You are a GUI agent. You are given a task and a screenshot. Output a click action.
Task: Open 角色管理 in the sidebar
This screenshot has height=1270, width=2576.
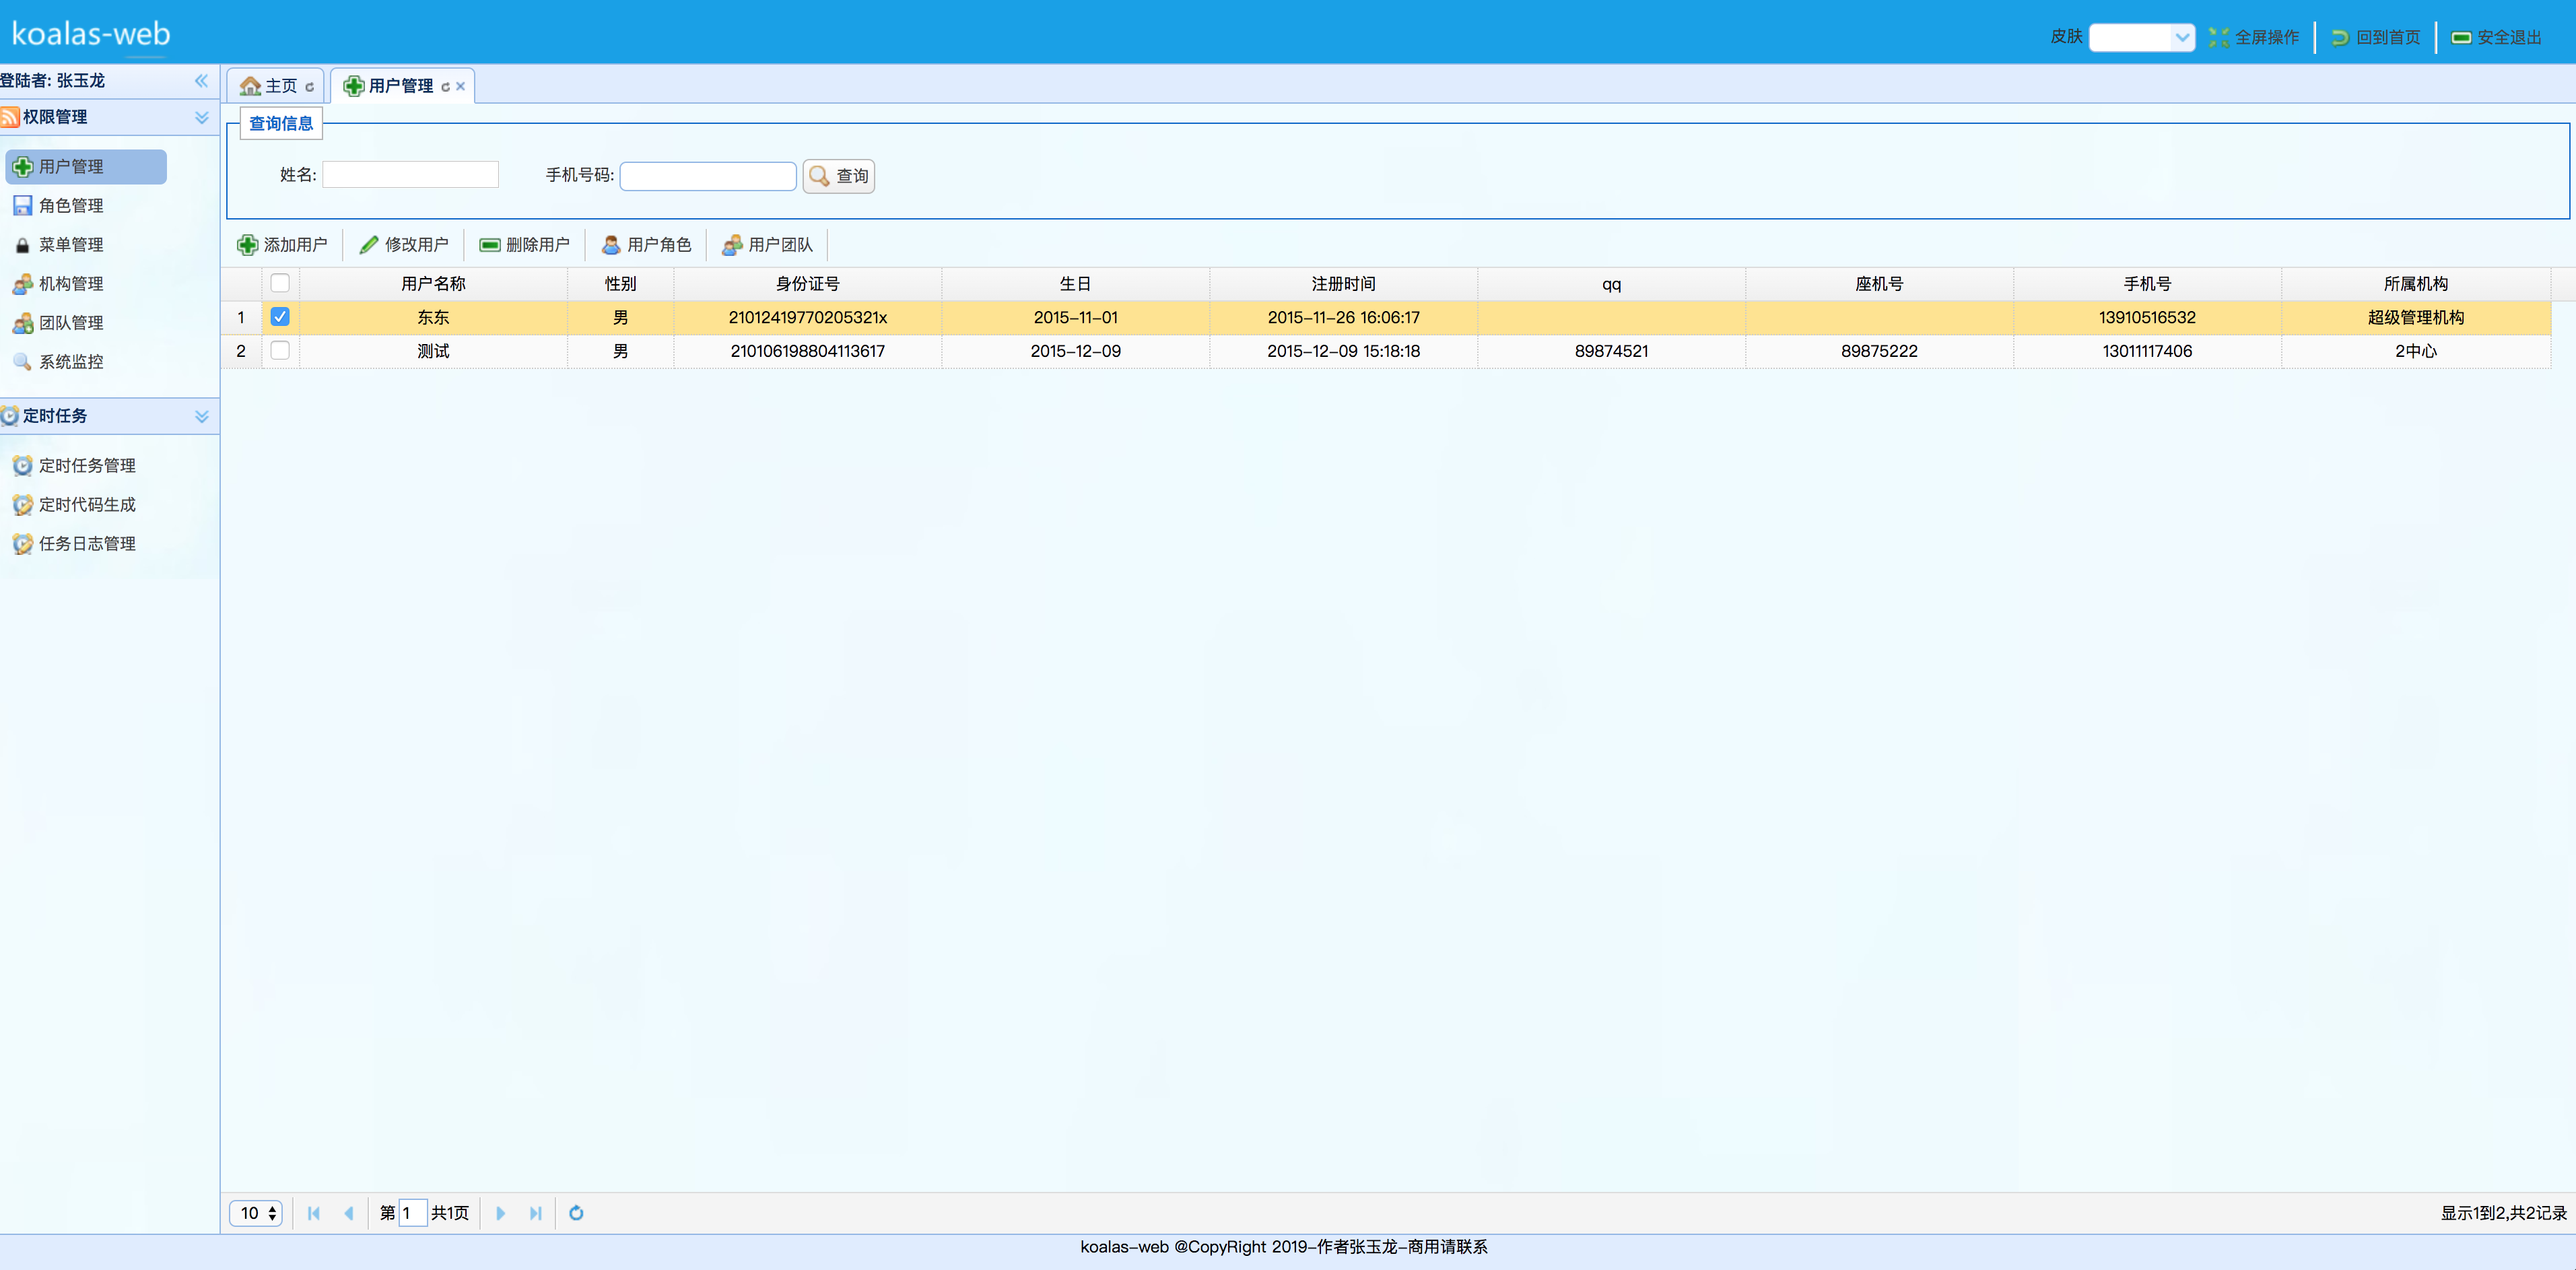click(x=58, y=206)
